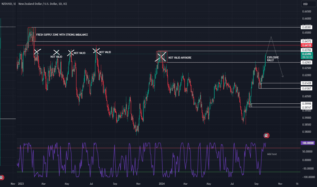Click the New Zealand Dollar / U.S. Dollar legend

[x=43, y=4]
